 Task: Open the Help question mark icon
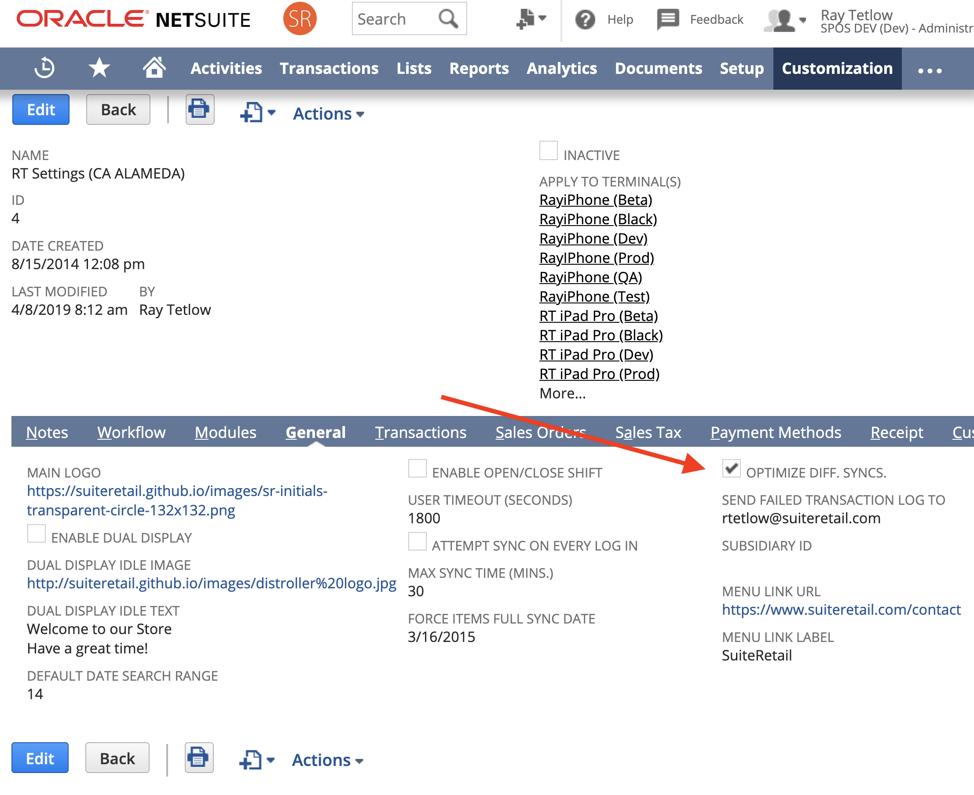585,19
